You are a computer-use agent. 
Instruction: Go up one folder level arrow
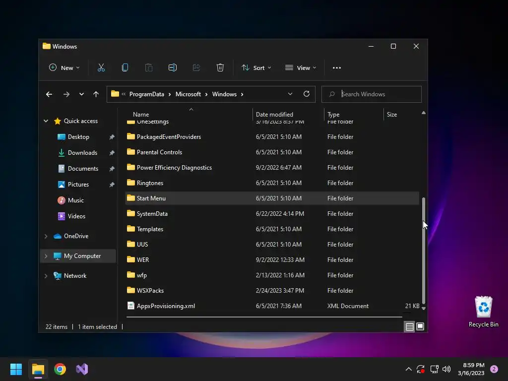(x=96, y=94)
